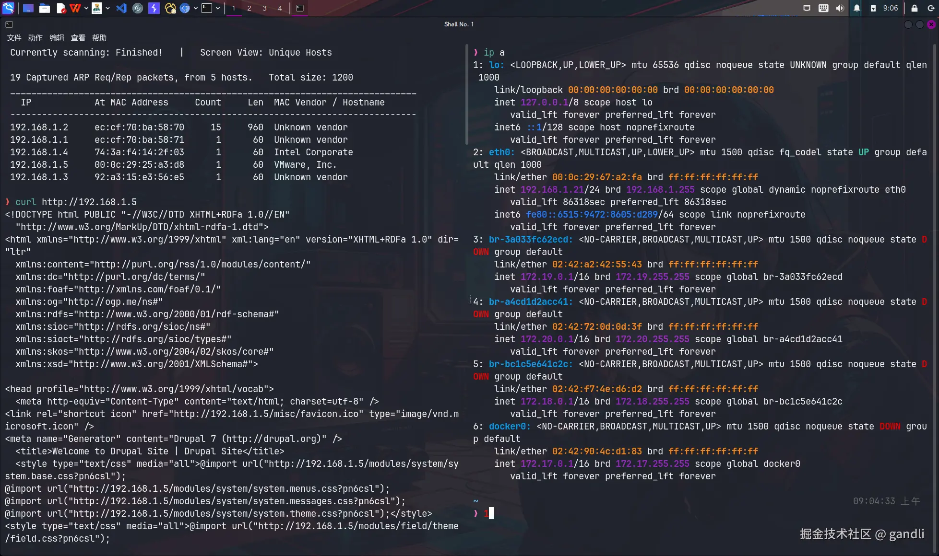Open the 编辑 menu
This screenshot has width=939, height=556.
tap(57, 38)
